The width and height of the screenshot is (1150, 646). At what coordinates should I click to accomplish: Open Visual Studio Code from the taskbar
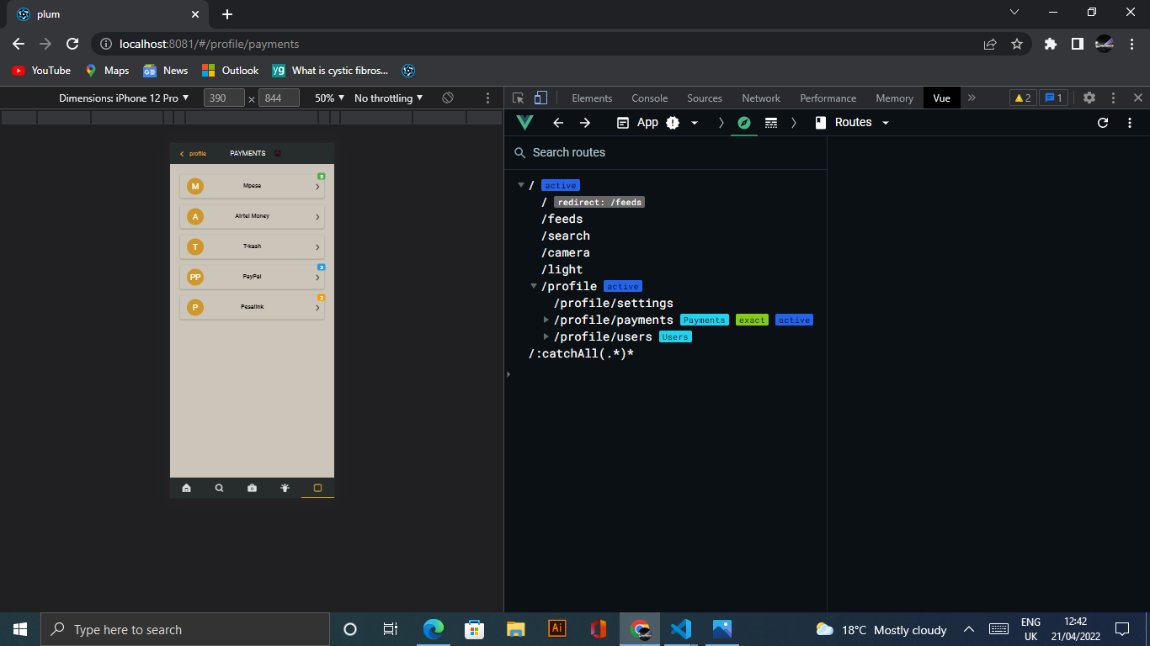681,629
